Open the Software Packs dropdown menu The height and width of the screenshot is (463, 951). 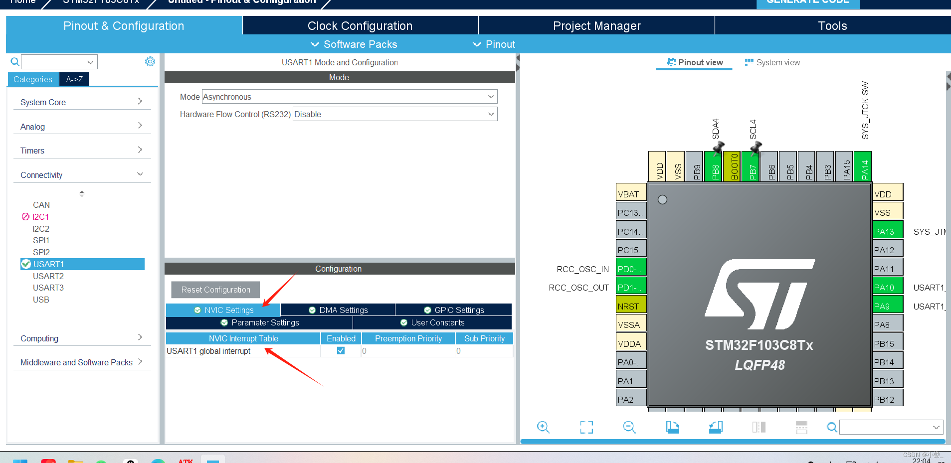354,44
